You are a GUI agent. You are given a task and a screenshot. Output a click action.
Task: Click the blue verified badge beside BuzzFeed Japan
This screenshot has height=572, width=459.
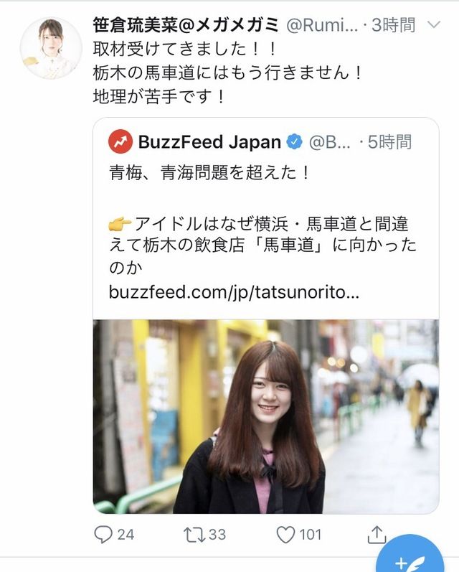(295, 142)
